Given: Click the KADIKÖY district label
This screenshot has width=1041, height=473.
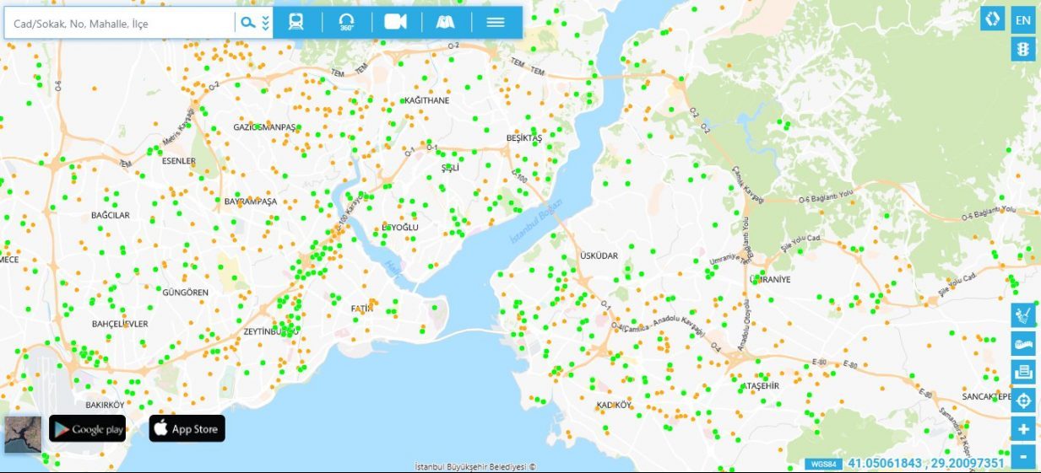Looking at the screenshot, I should pos(614,405).
